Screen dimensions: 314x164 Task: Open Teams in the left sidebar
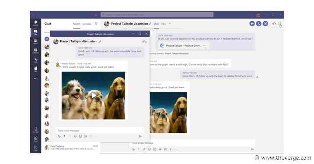point(36,42)
